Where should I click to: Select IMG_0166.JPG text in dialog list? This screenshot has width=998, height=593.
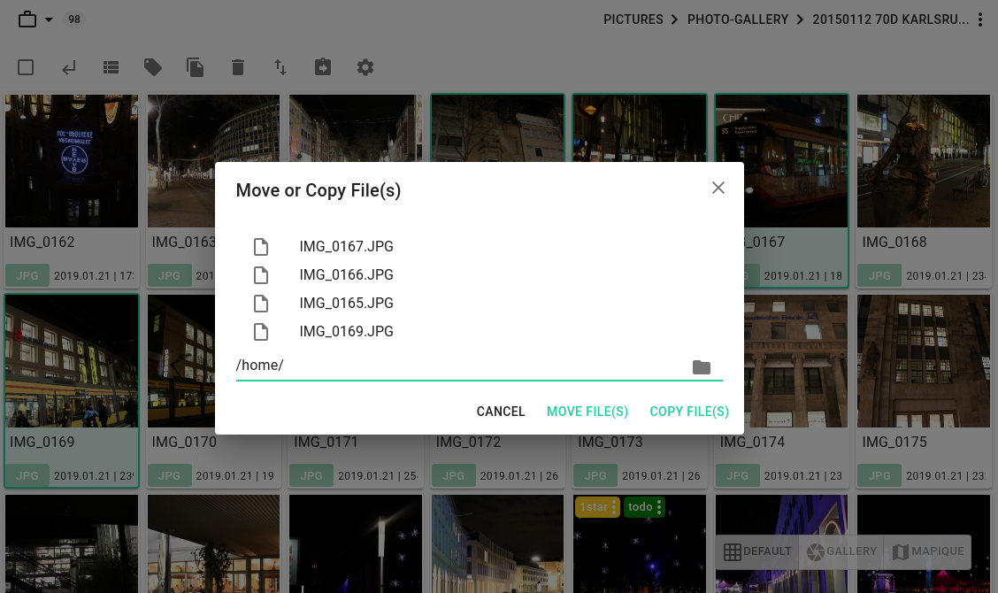tap(346, 274)
